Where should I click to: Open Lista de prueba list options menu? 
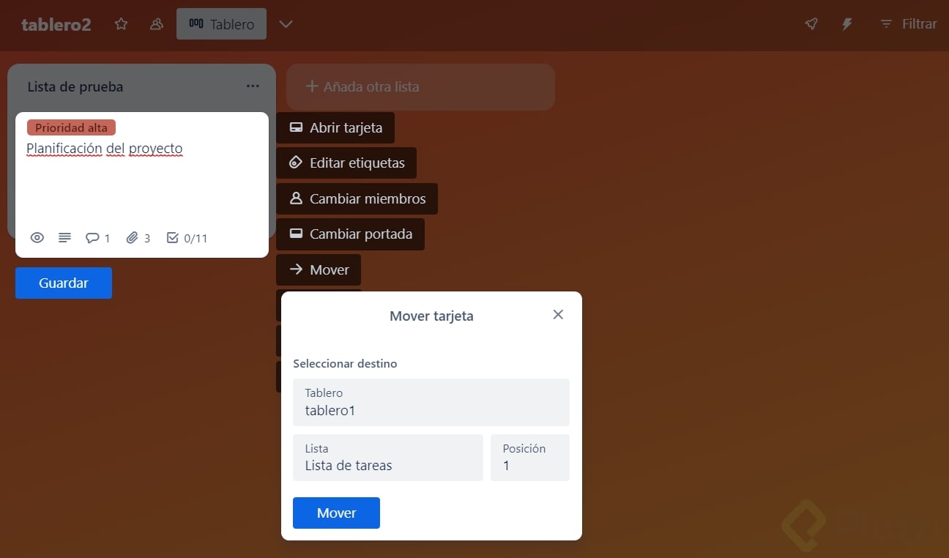pos(253,86)
